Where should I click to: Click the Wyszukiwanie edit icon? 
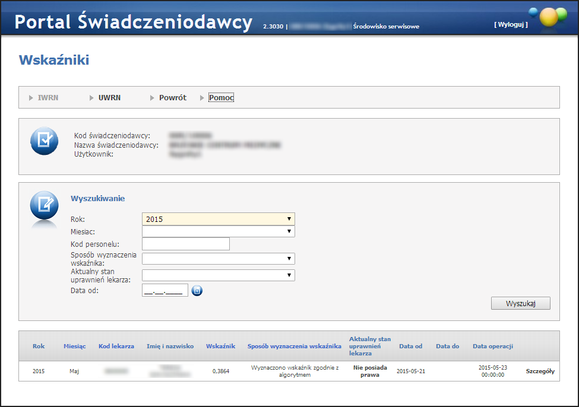tap(44, 205)
